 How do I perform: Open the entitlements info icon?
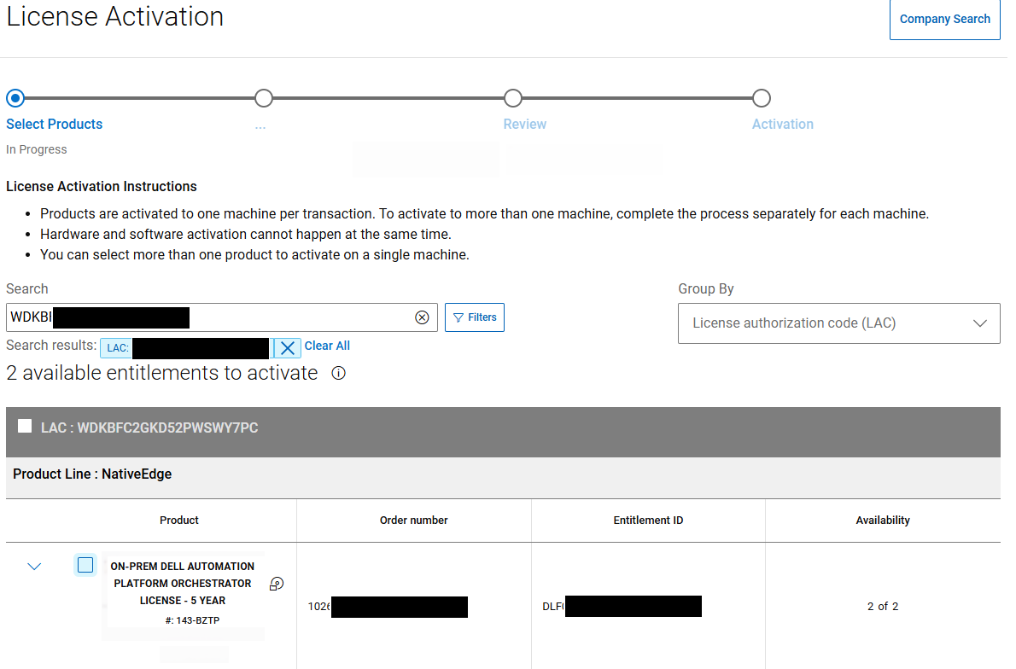tap(338, 373)
